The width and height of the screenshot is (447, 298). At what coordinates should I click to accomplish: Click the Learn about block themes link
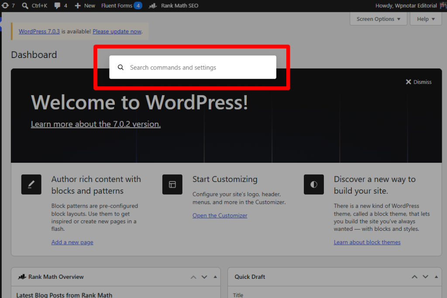[367, 242]
